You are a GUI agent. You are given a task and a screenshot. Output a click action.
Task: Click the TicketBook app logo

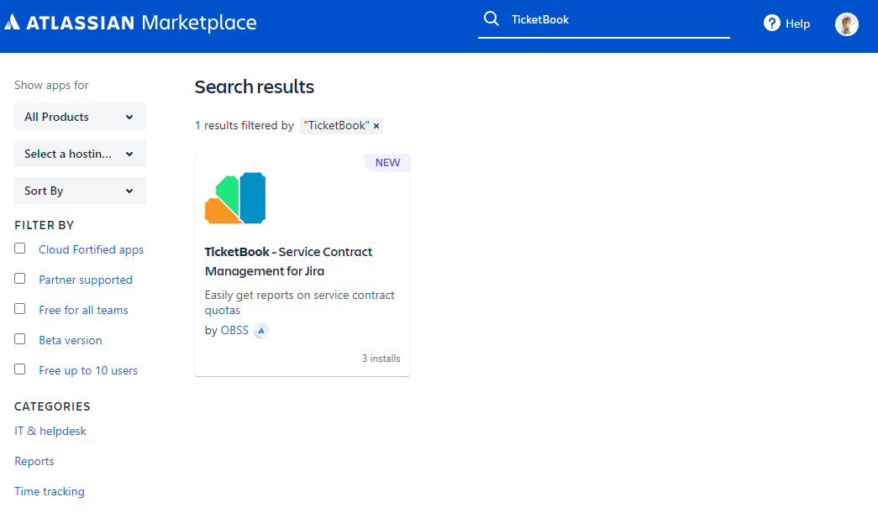[235, 198]
